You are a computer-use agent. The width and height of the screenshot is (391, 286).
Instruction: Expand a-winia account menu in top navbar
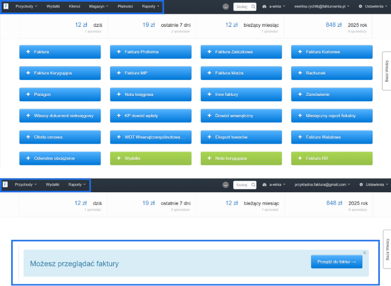pos(274,7)
